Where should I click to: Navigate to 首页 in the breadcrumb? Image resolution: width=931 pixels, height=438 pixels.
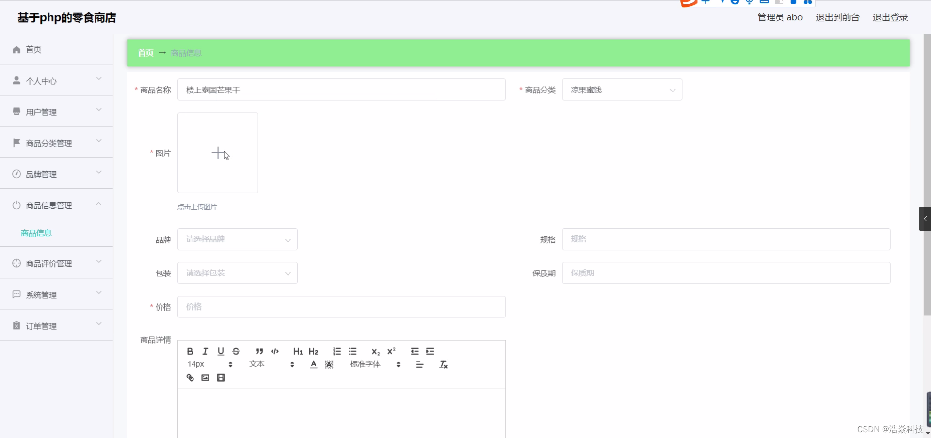click(145, 53)
